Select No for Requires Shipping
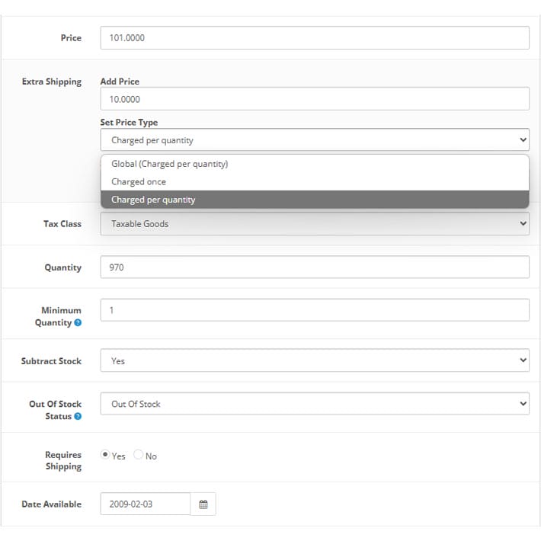This screenshot has width=541, height=541. pos(138,454)
